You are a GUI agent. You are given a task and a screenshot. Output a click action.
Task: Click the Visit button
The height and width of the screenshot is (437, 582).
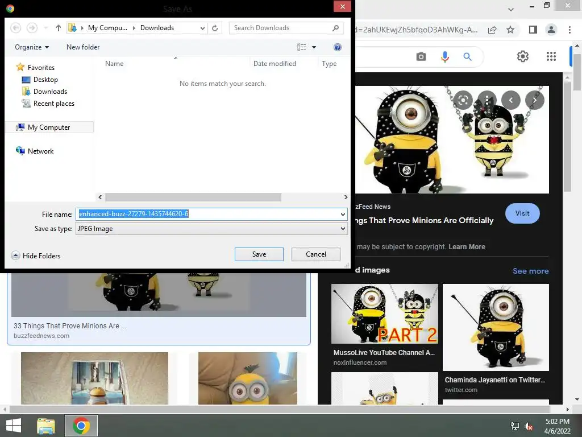[522, 213]
